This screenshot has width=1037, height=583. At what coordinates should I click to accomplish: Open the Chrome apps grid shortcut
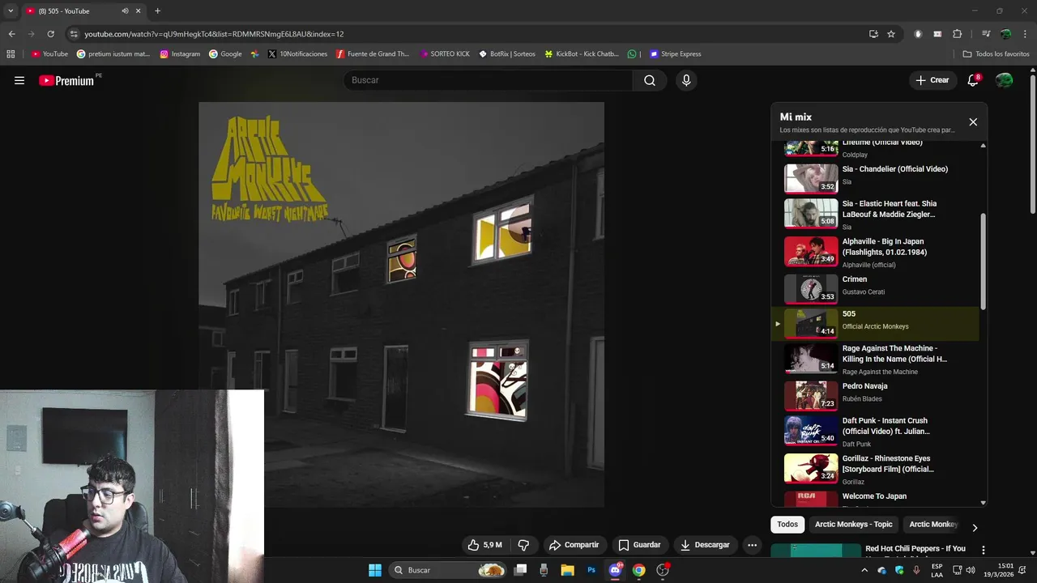coord(11,54)
